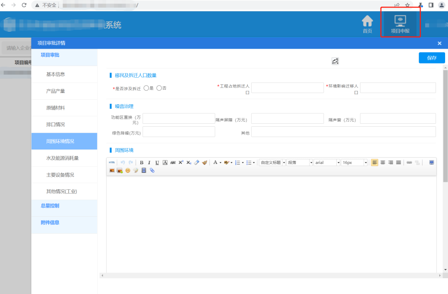Image resolution: width=448 pixels, height=294 pixels.
Task: Toggle bold formatting
Action: pos(141,162)
